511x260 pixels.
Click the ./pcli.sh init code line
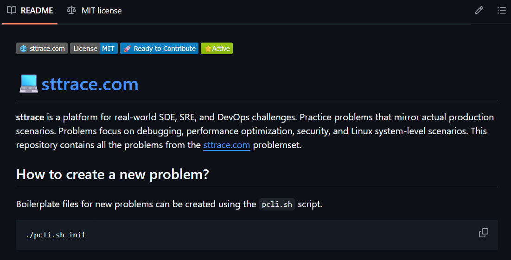56,235
